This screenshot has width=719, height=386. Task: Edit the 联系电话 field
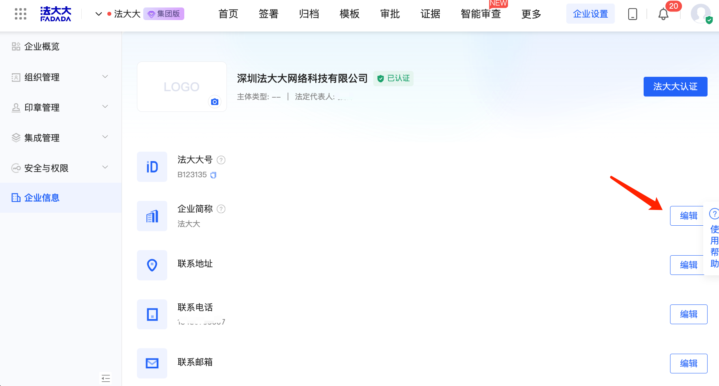pos(689,314)
